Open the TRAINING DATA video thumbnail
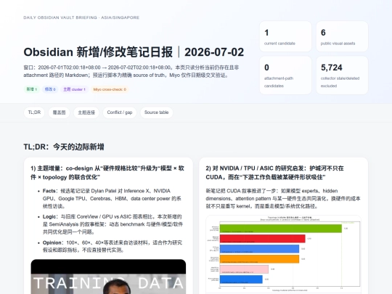392x294 pixels. (108, 277)
